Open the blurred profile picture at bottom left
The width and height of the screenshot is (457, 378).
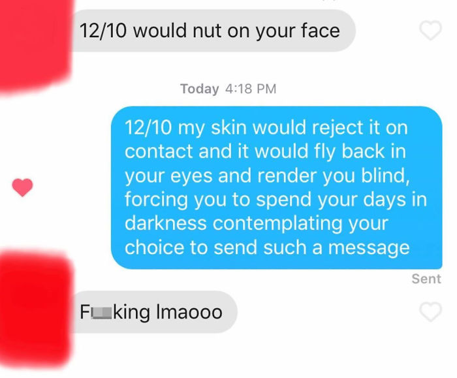tap(35, 309)
